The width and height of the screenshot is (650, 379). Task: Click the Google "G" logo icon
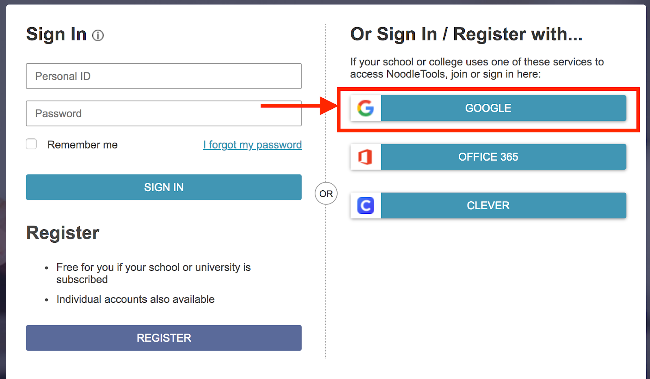(366, 108)
